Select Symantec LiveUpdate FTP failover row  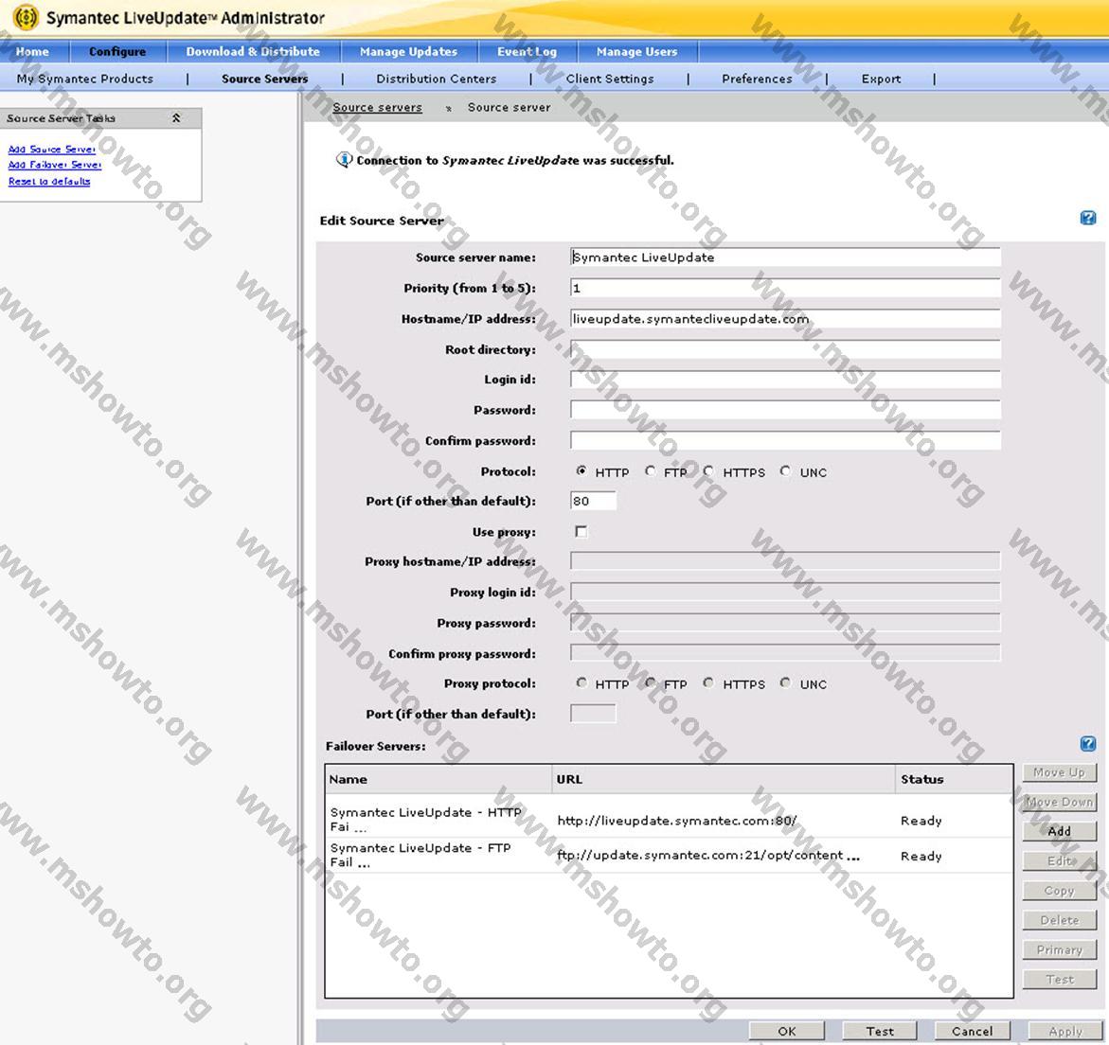tap(669, 856)
